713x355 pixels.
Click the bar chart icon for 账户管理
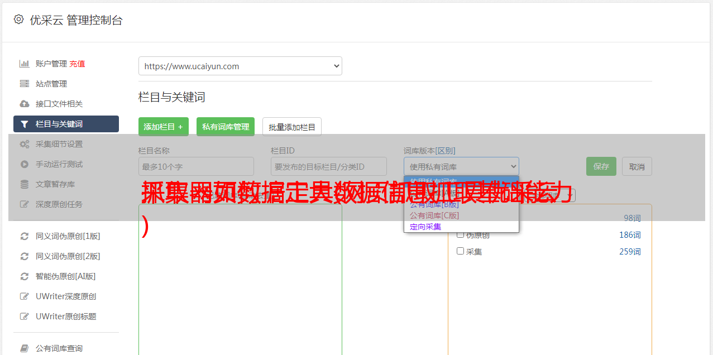tap(24, 64)
